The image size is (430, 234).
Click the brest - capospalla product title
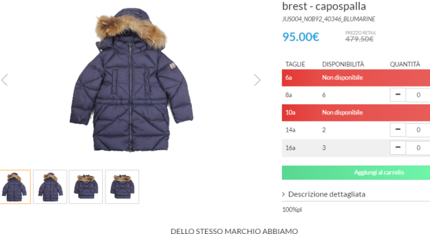tap(324, 6)
